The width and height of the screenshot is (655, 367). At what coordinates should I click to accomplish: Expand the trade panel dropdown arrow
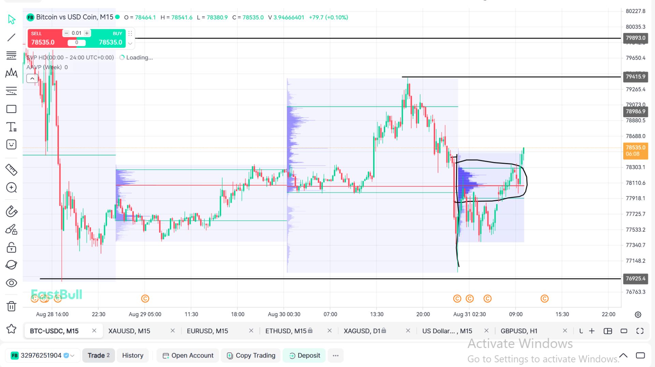130,43
